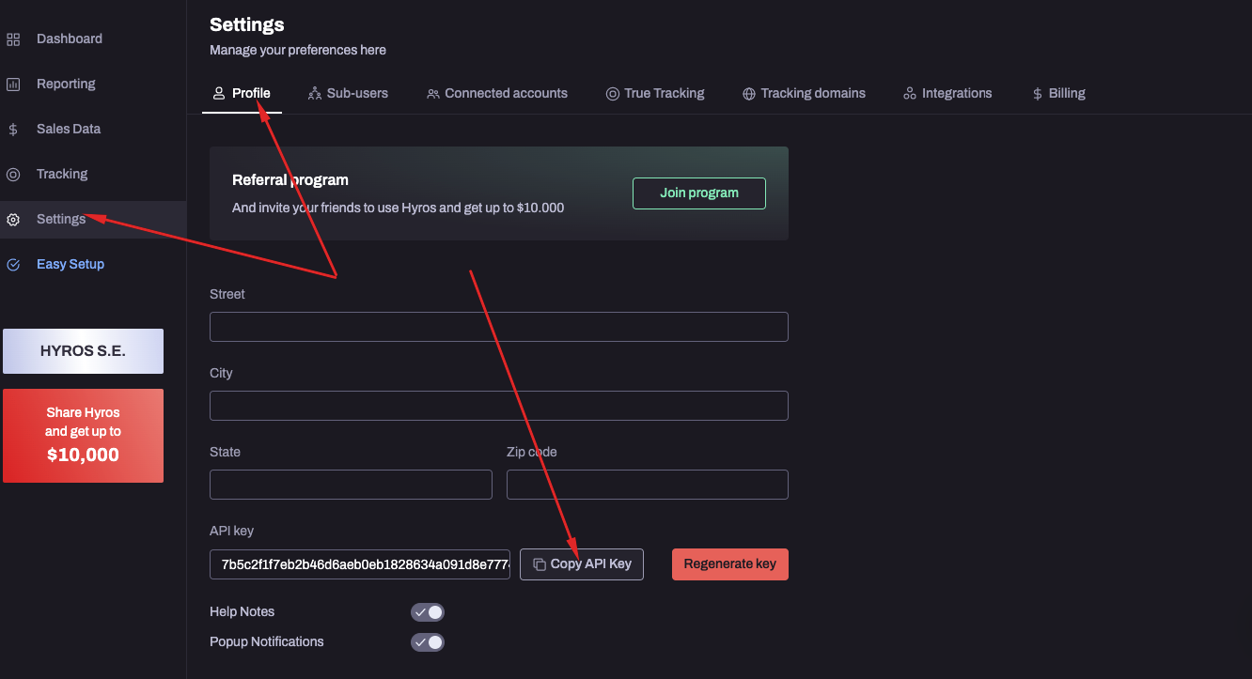This screenshot has width=1252, height=679.
Task: Click the Settings gear icon in sidebar
Action: point(13,219)
